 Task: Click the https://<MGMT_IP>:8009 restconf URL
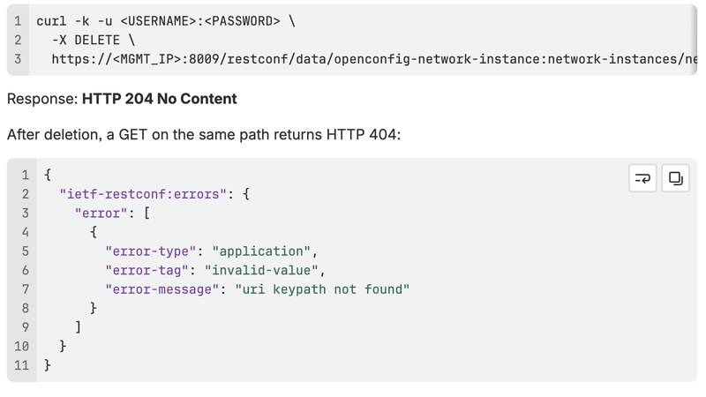coord(374,59)
